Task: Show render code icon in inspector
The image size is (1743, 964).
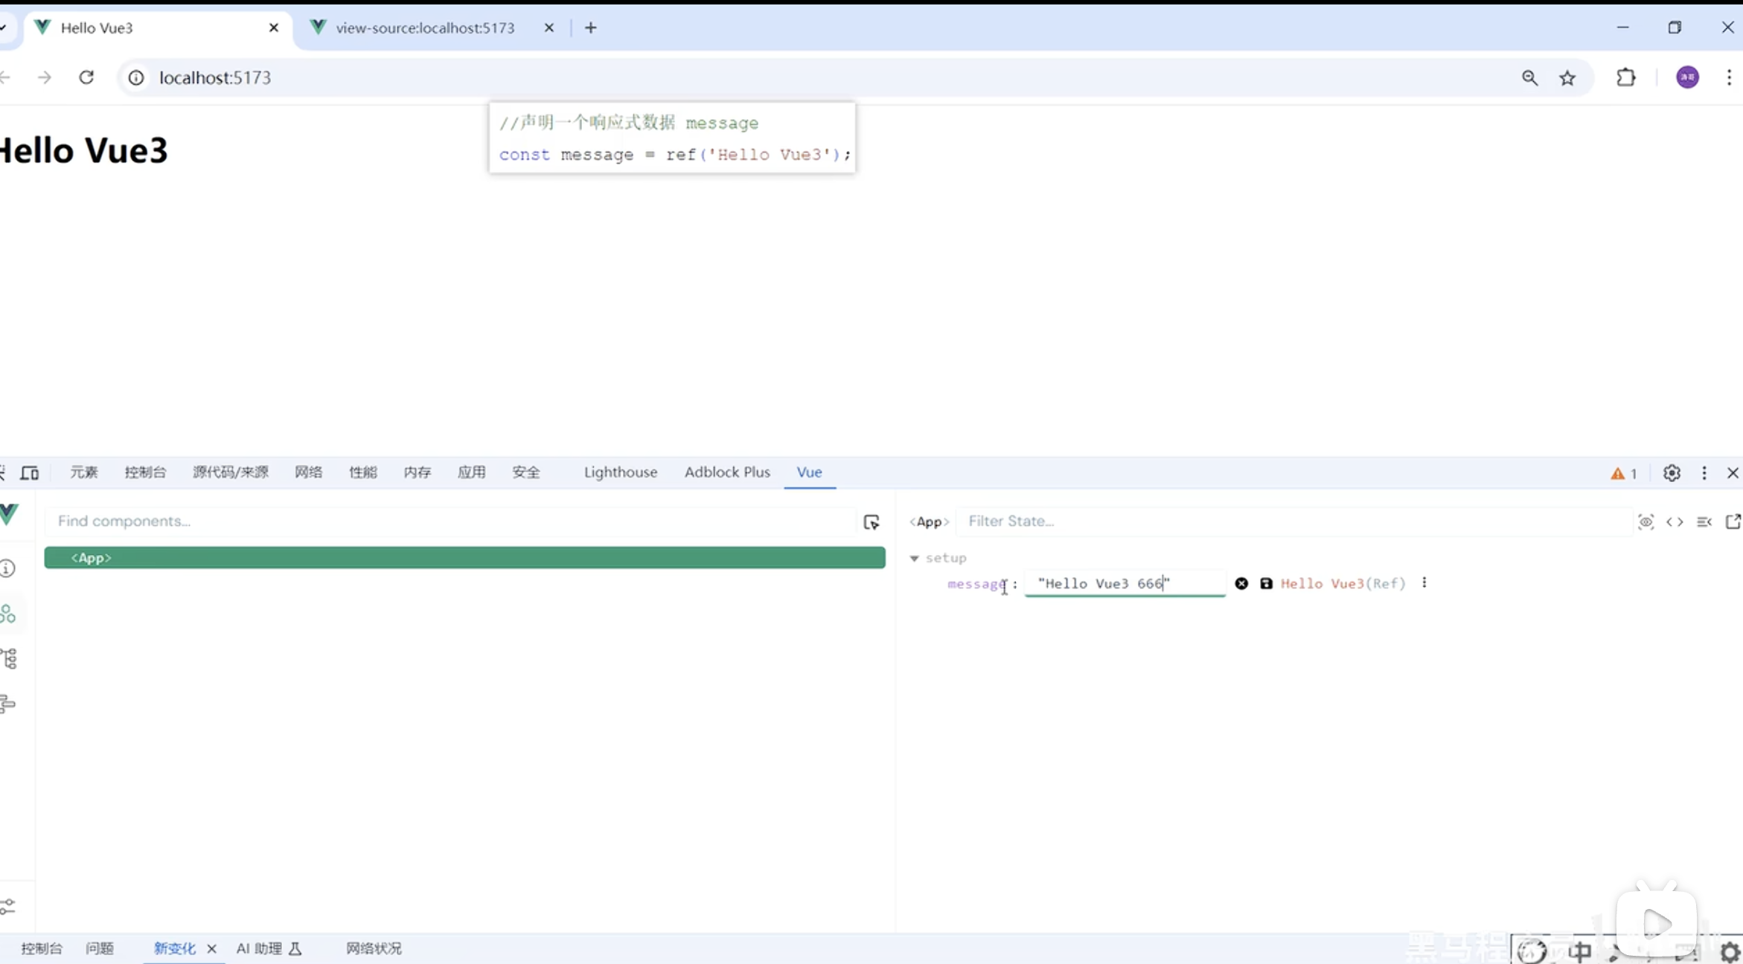Action: point(1675,522)
